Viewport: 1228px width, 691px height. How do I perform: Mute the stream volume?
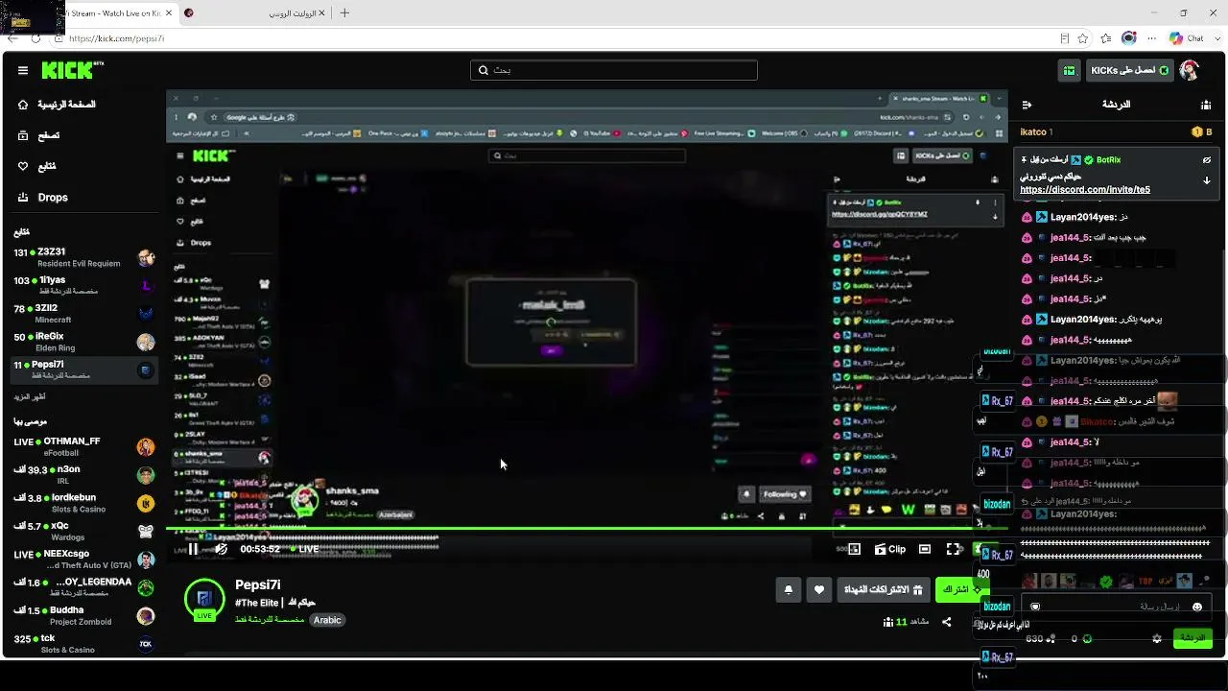[x=221, y=549]
